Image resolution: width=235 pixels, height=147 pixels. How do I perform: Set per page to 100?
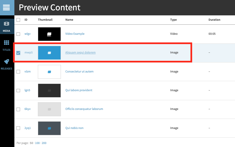tap(37, 143)
